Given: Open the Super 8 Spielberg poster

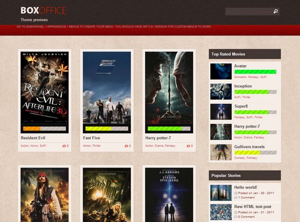Looking at the screenshot, I should tap(169, 195).
